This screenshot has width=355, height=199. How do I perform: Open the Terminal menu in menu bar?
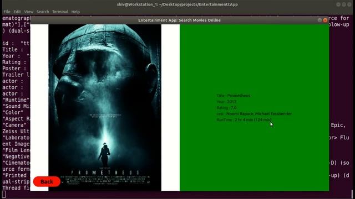(60, 12)
